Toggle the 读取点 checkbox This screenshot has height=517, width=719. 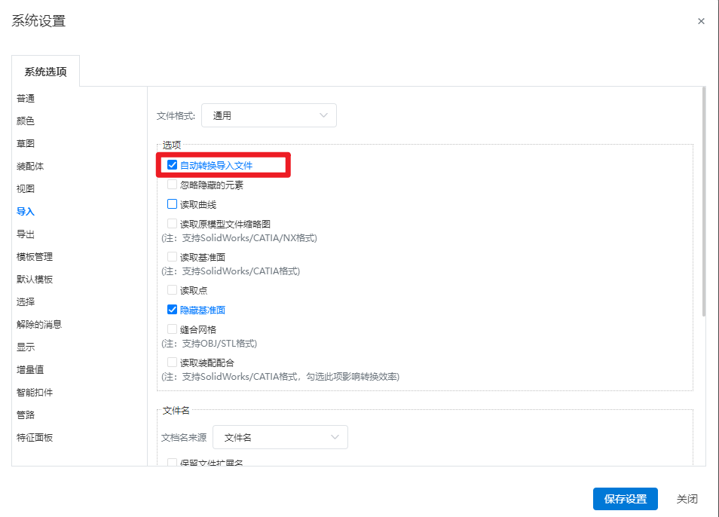coord(173,290)
